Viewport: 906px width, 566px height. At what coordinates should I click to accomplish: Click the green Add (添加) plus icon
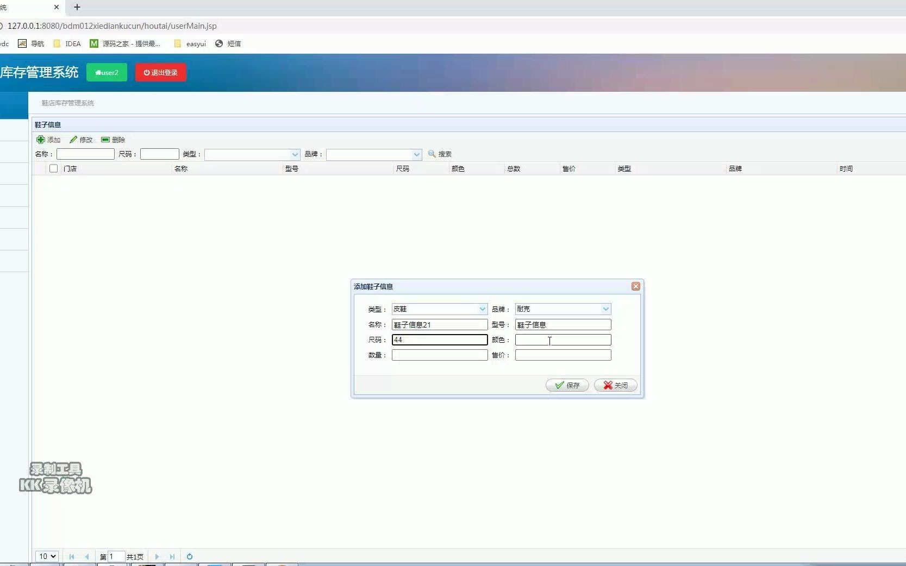coord(41,140)
